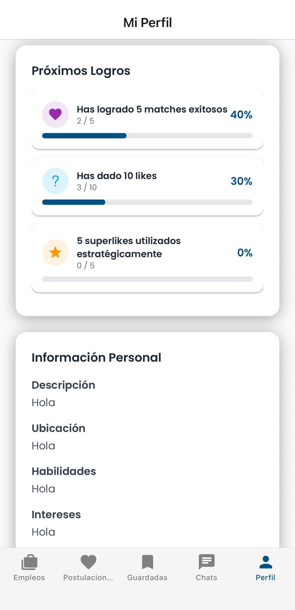The height and width of the screenshot is (610, 295).
Task: Click the Ubicación field value
Action: click(43, 446)
